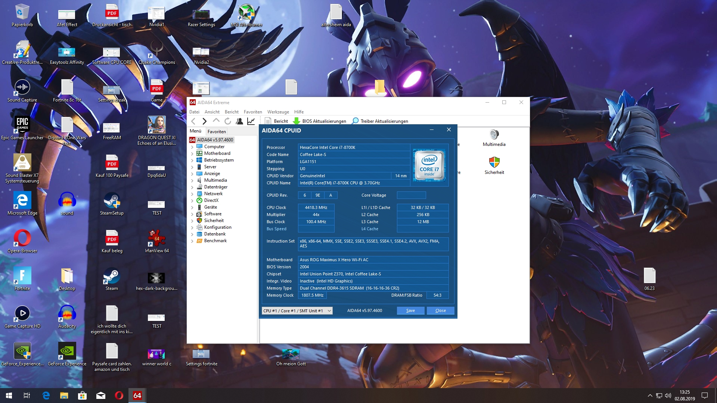Click the forward navigation arrow in toolbar

point(204,121)
